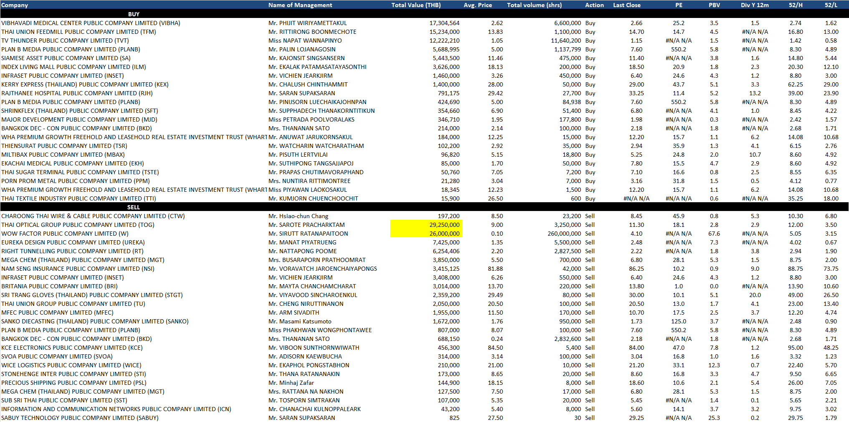The height and width of the screenshot is (422, 849).
Task: Click the Last Close header
Action: 627,5
